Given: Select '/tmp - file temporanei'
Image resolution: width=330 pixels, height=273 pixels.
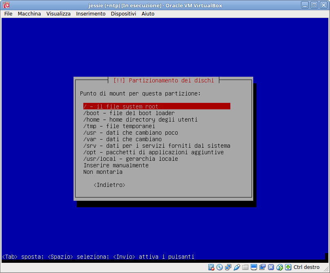Looking at the screenshot, I should 156,126.
